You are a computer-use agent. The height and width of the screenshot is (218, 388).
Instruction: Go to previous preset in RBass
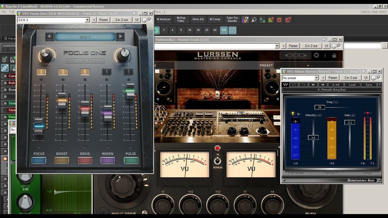pyautogui.click(x=313, y=85)
